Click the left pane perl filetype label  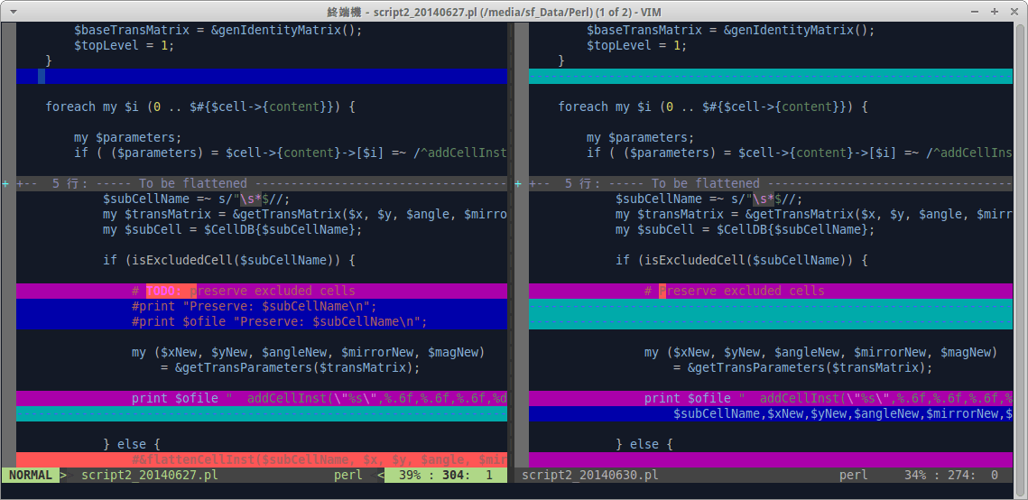pyautogui.click(x=347, y=475)
